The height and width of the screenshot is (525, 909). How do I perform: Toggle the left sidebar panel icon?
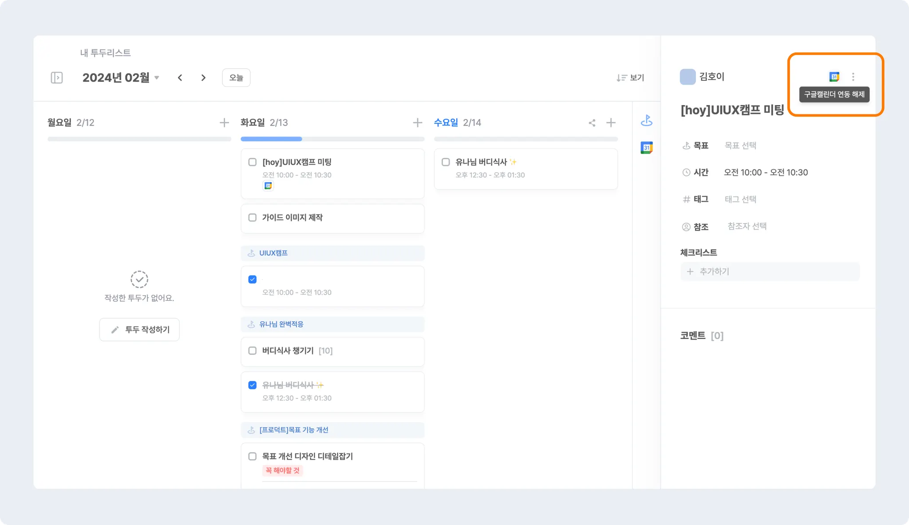[57, 78]
